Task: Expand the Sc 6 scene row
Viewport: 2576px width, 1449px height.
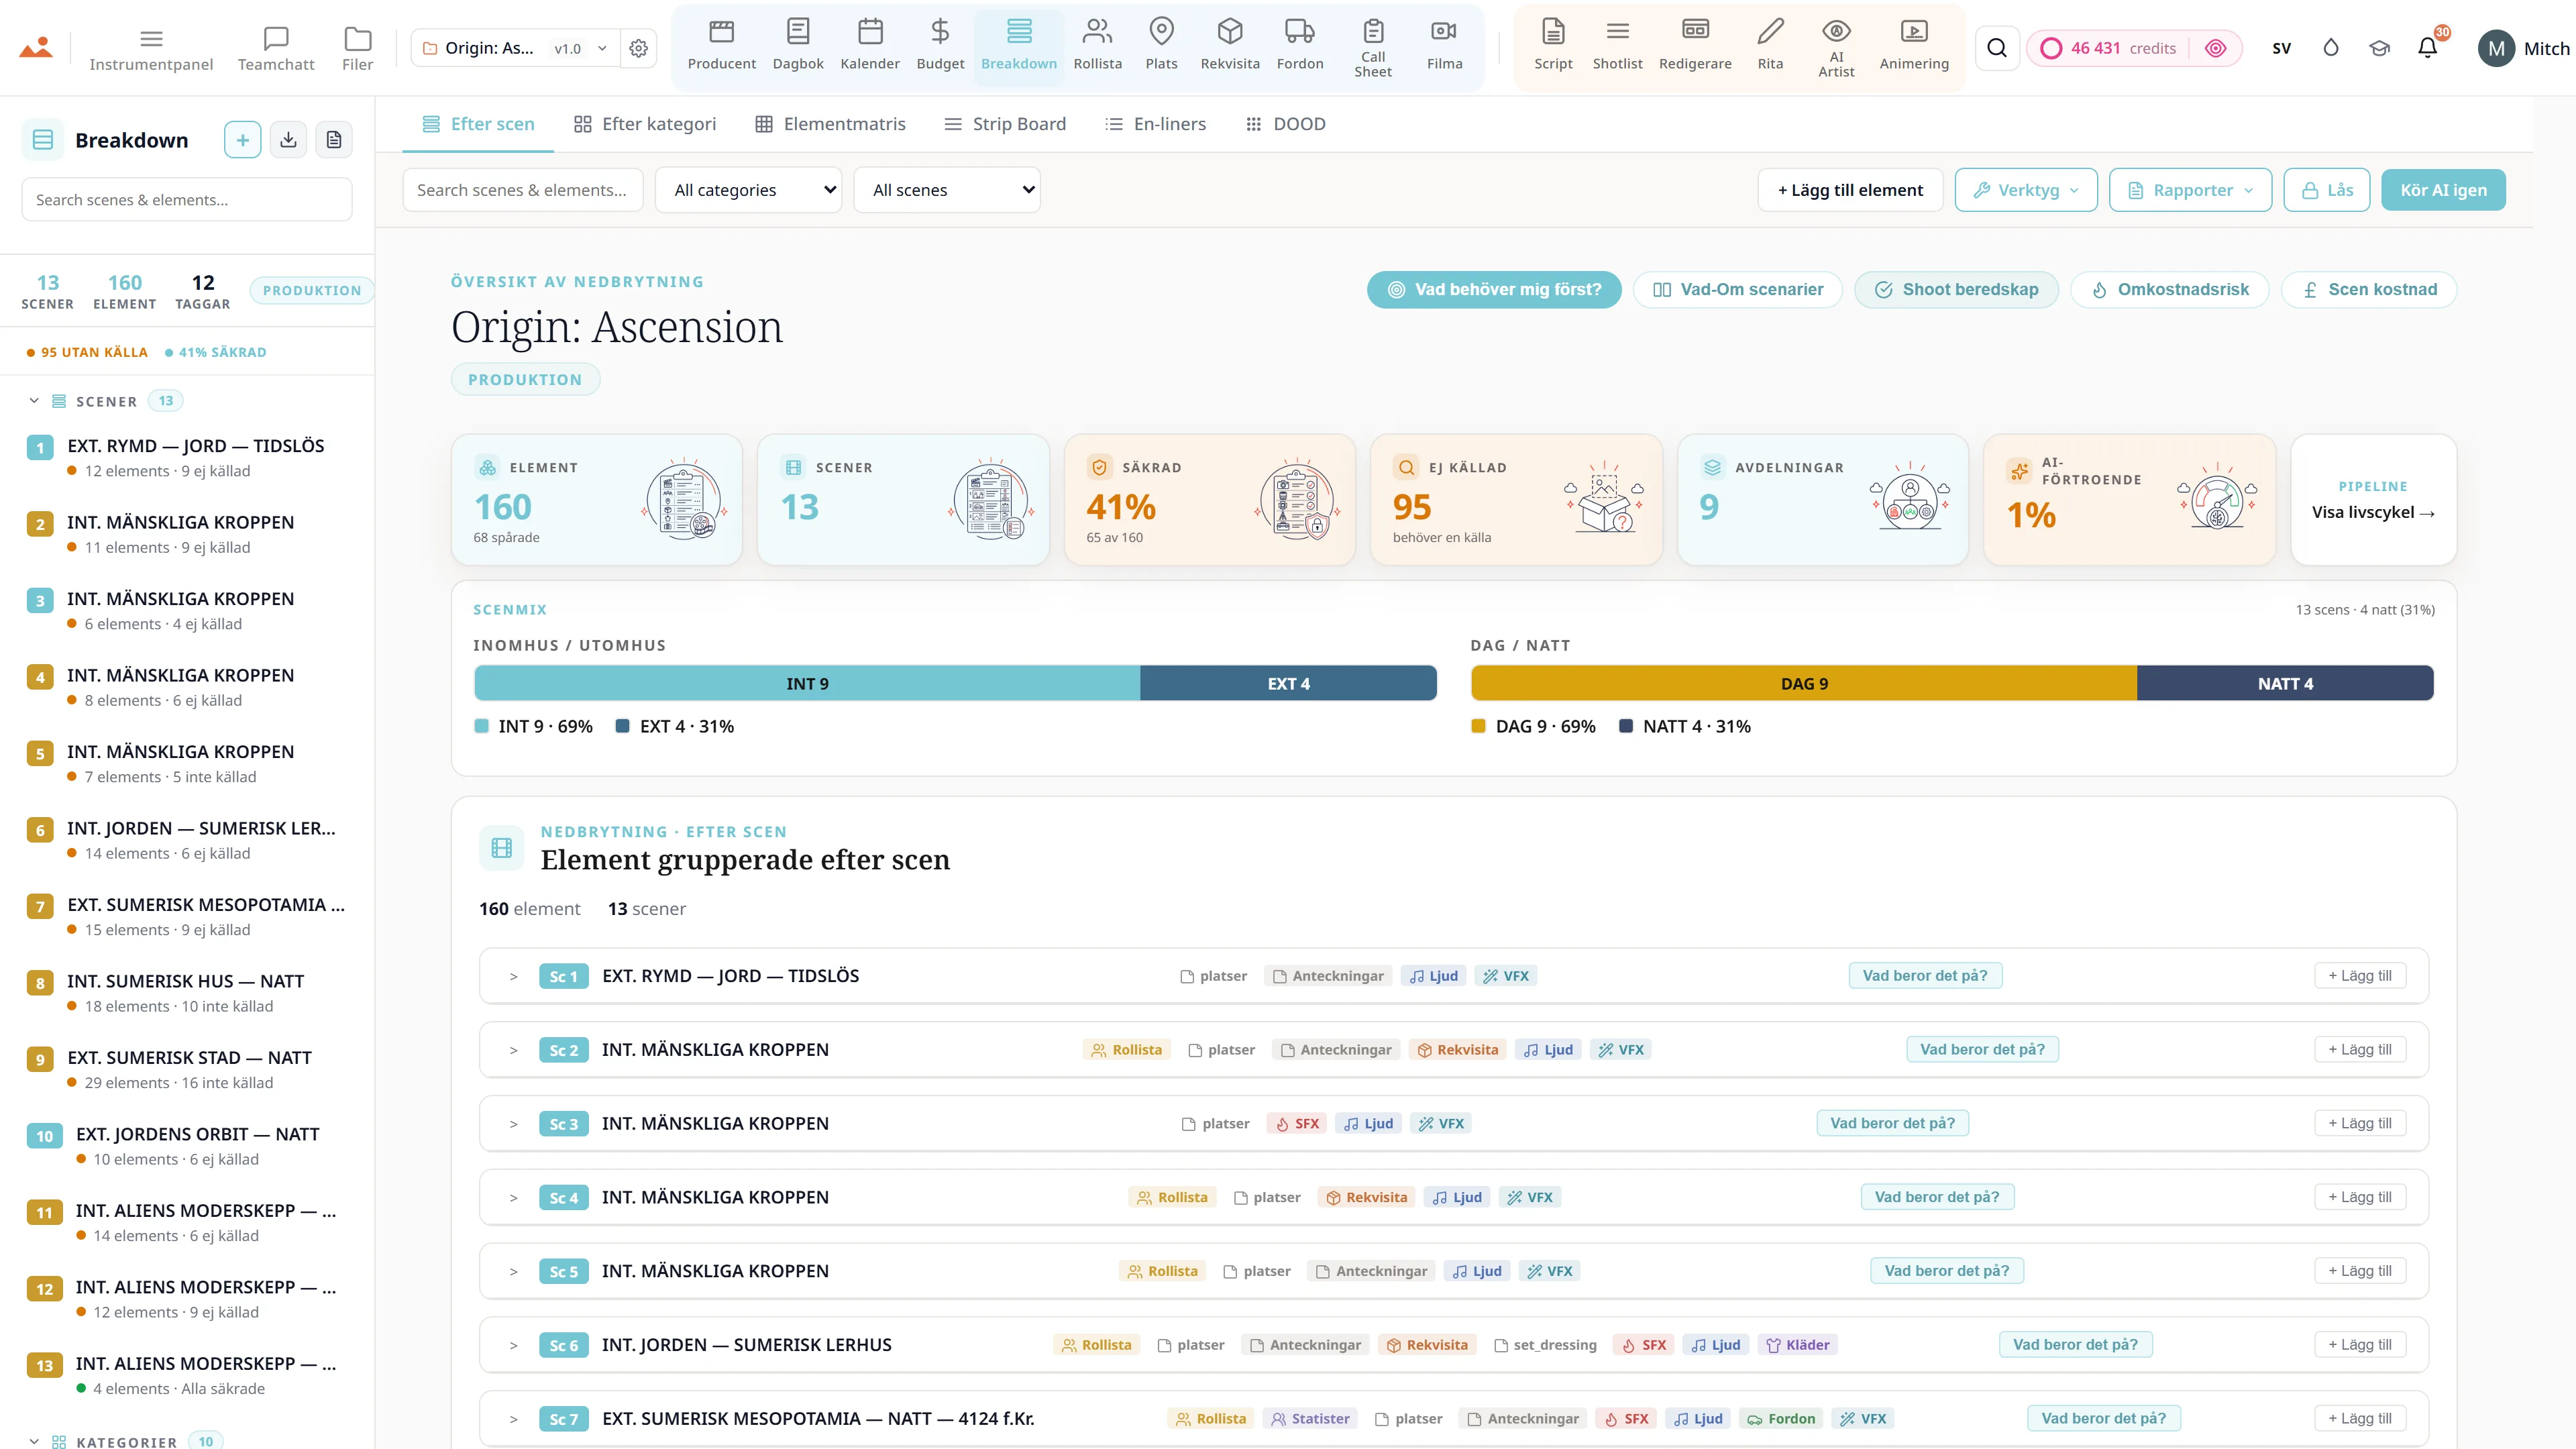Action: [513, 1345]
